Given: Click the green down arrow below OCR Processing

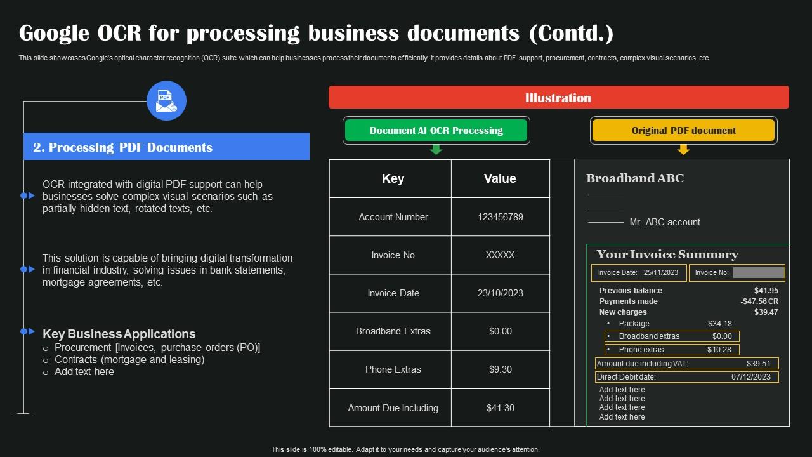Looking at the screenshot, I should [x=435, y=150].
